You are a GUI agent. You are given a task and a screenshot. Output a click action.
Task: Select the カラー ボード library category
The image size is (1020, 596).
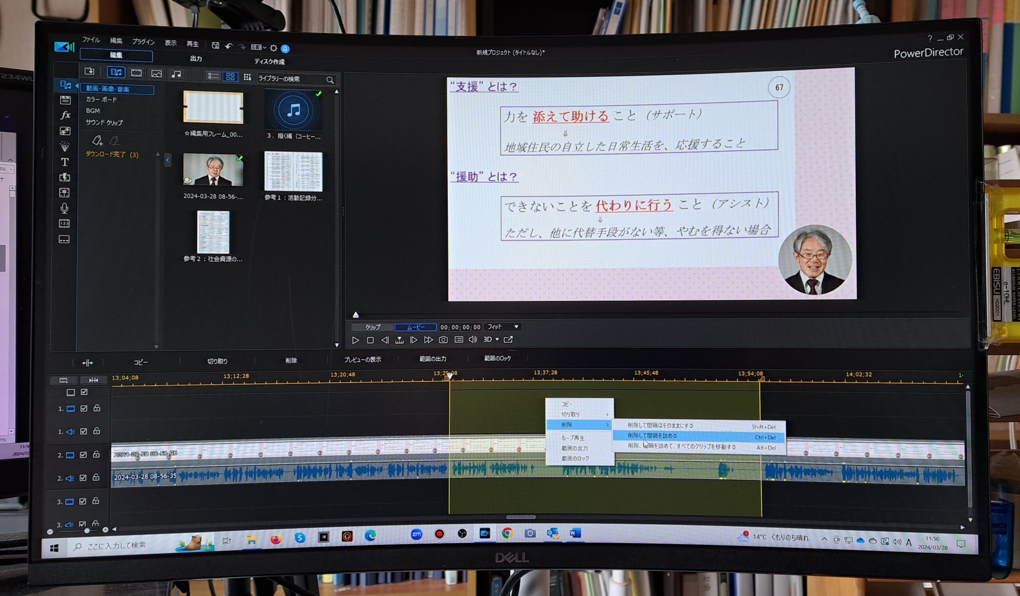coord(101,100)
